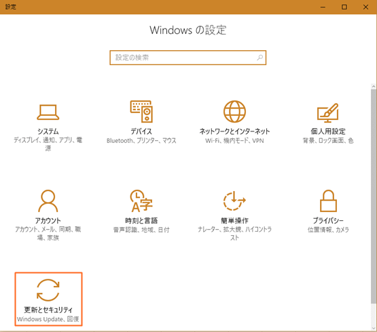The image size is (377, 332).
Task: Maximize the 設定 window
Action: [x=344, y=7]
